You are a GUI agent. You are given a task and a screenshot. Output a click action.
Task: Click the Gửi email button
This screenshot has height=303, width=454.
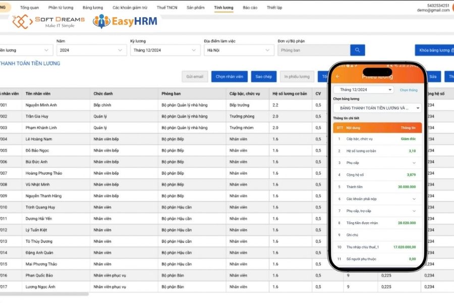[x=195, y=77]
